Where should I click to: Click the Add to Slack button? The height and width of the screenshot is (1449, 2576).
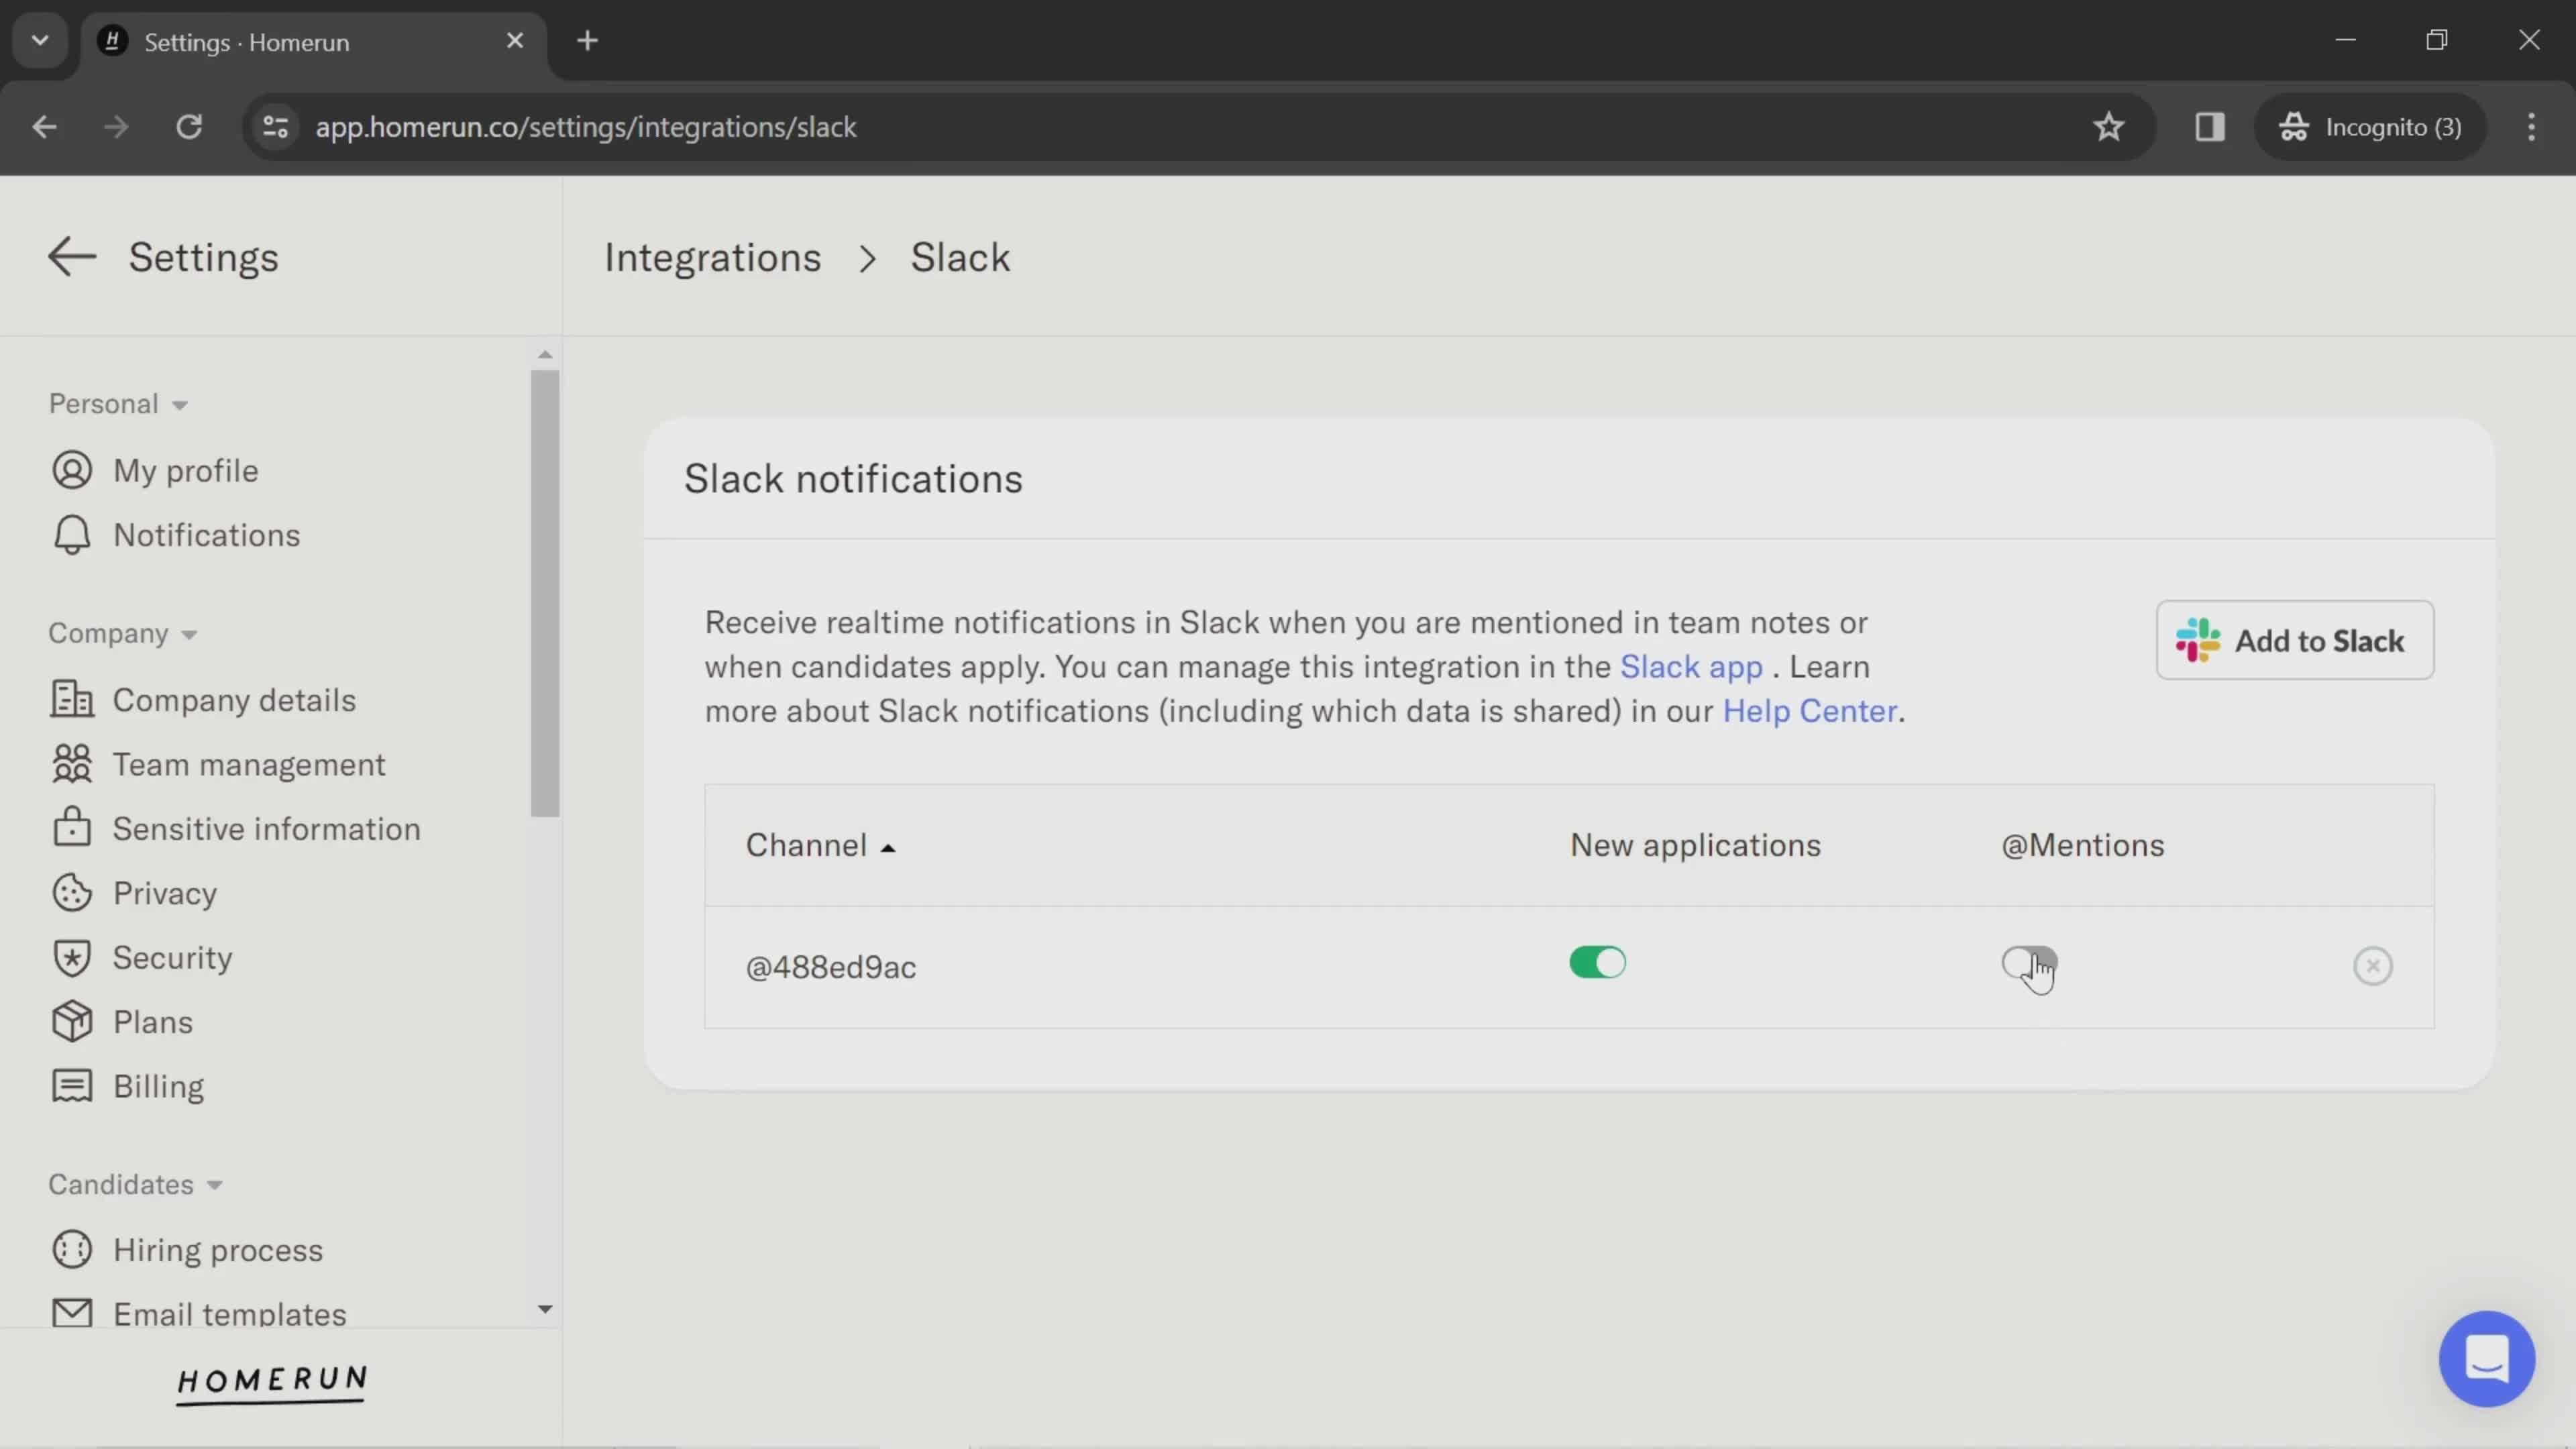tap(2294, 640)
